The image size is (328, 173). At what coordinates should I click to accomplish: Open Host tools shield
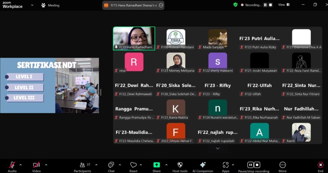point(180,165)
